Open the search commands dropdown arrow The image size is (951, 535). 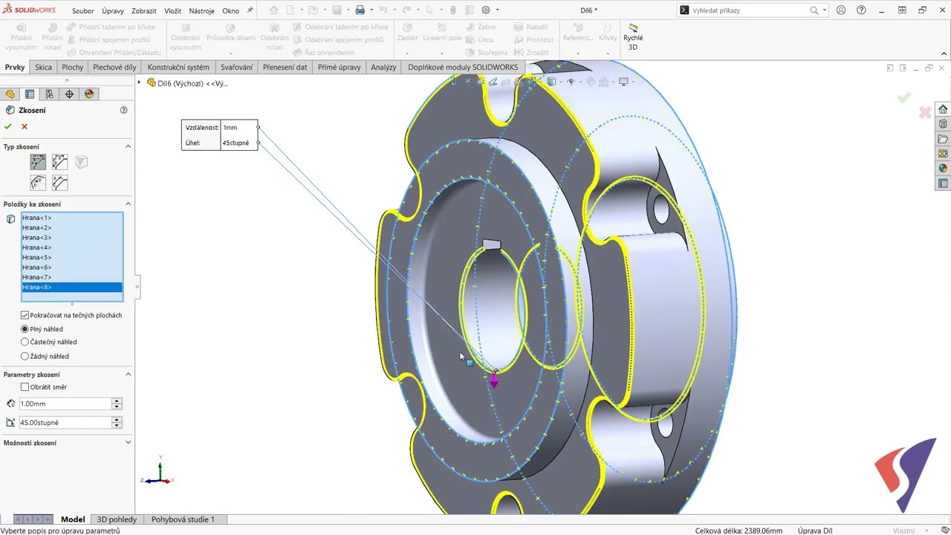pyautogui.click(x=825, y=10)
